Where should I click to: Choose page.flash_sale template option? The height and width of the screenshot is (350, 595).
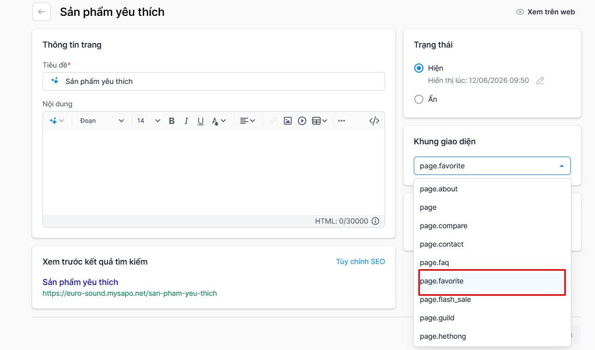pyautogui.click(x=492, y=299)
